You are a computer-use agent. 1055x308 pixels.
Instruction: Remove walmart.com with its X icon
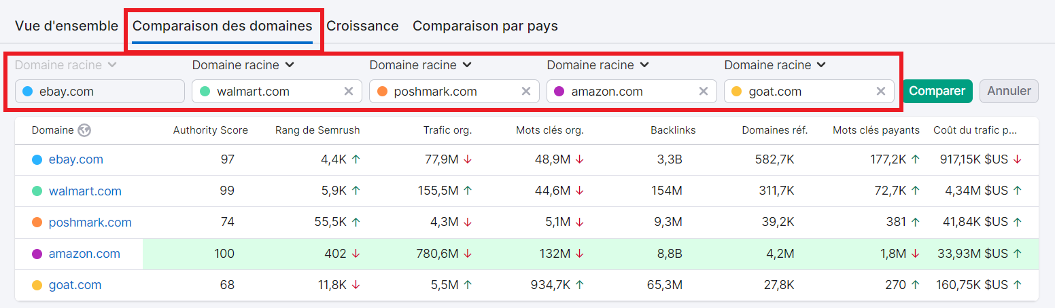point(348,92)
